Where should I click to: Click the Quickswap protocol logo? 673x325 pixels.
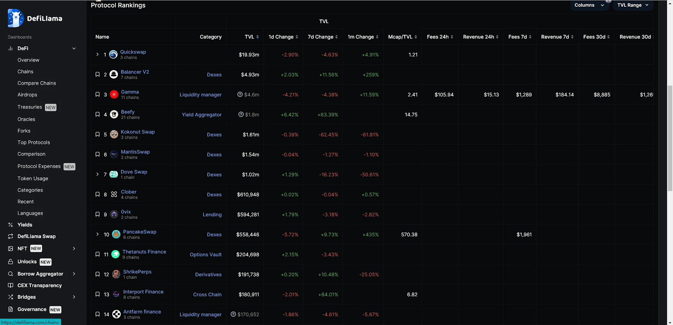click(x=113, y=54)
